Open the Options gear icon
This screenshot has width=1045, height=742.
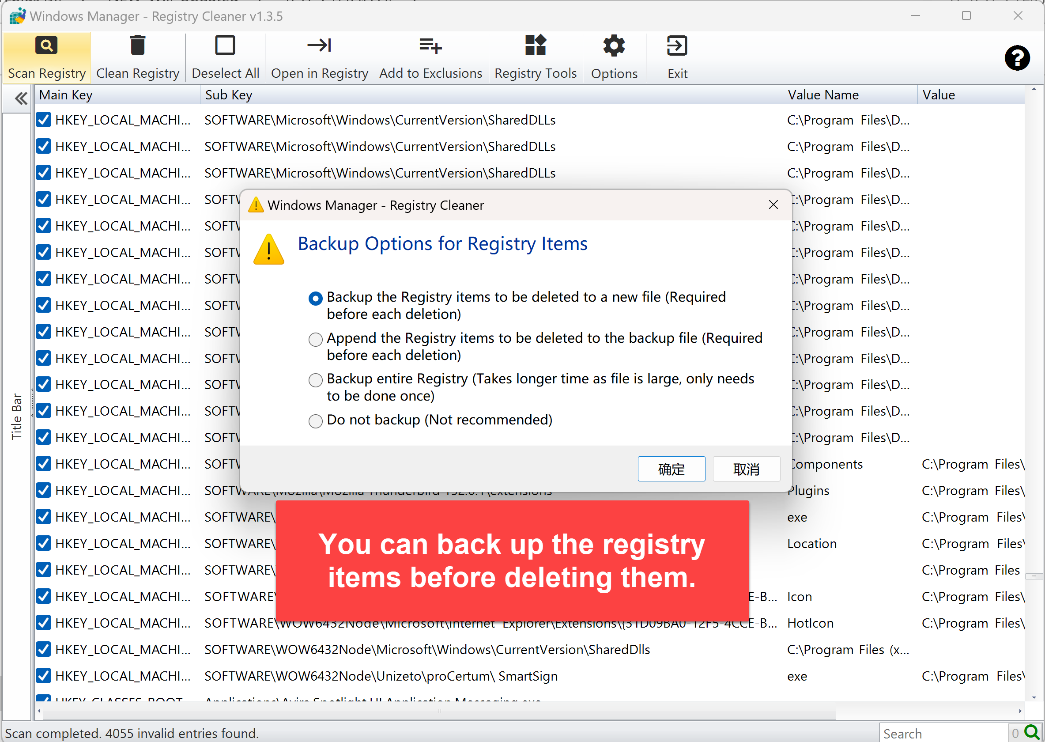[614, 45]
